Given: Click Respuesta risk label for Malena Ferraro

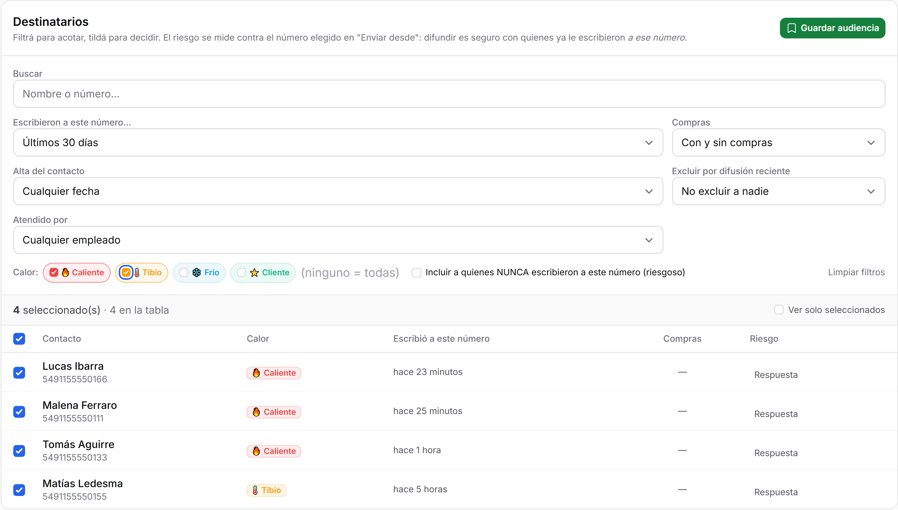Looking at the screenshot, I should (x=776, y=414).
